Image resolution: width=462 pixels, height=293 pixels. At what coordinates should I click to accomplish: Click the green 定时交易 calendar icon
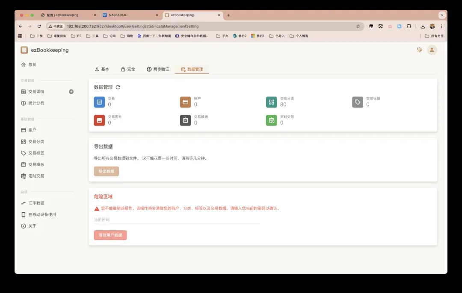271,120
